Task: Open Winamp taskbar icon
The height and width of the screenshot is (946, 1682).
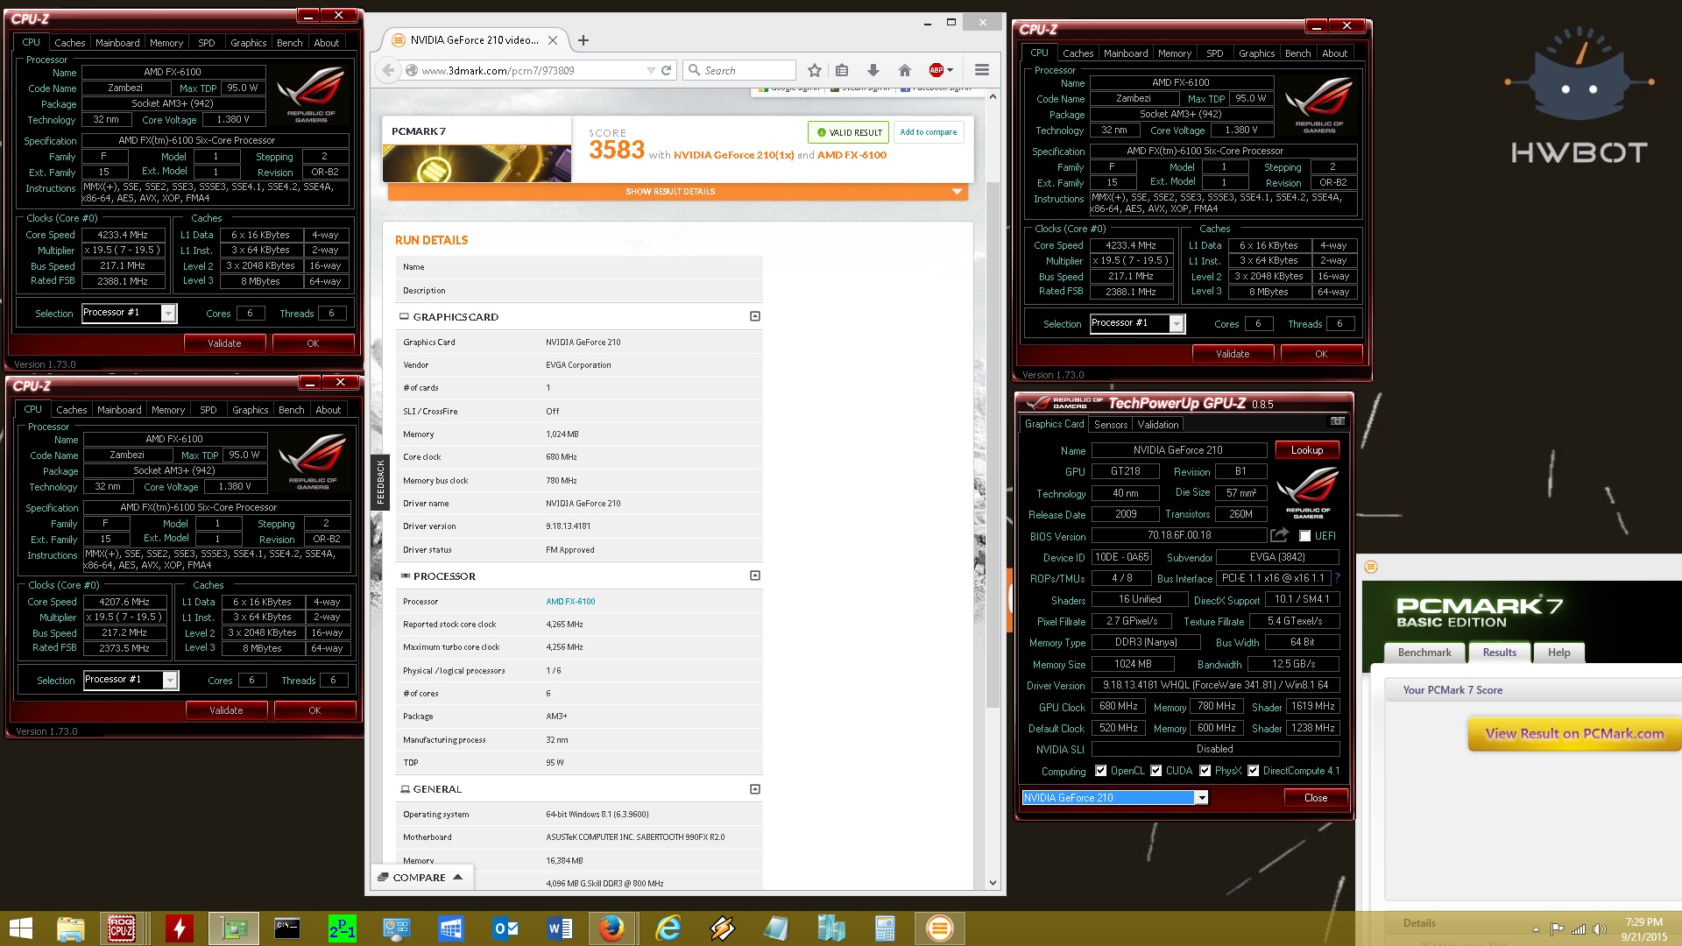Action: (x=723, y=928)
